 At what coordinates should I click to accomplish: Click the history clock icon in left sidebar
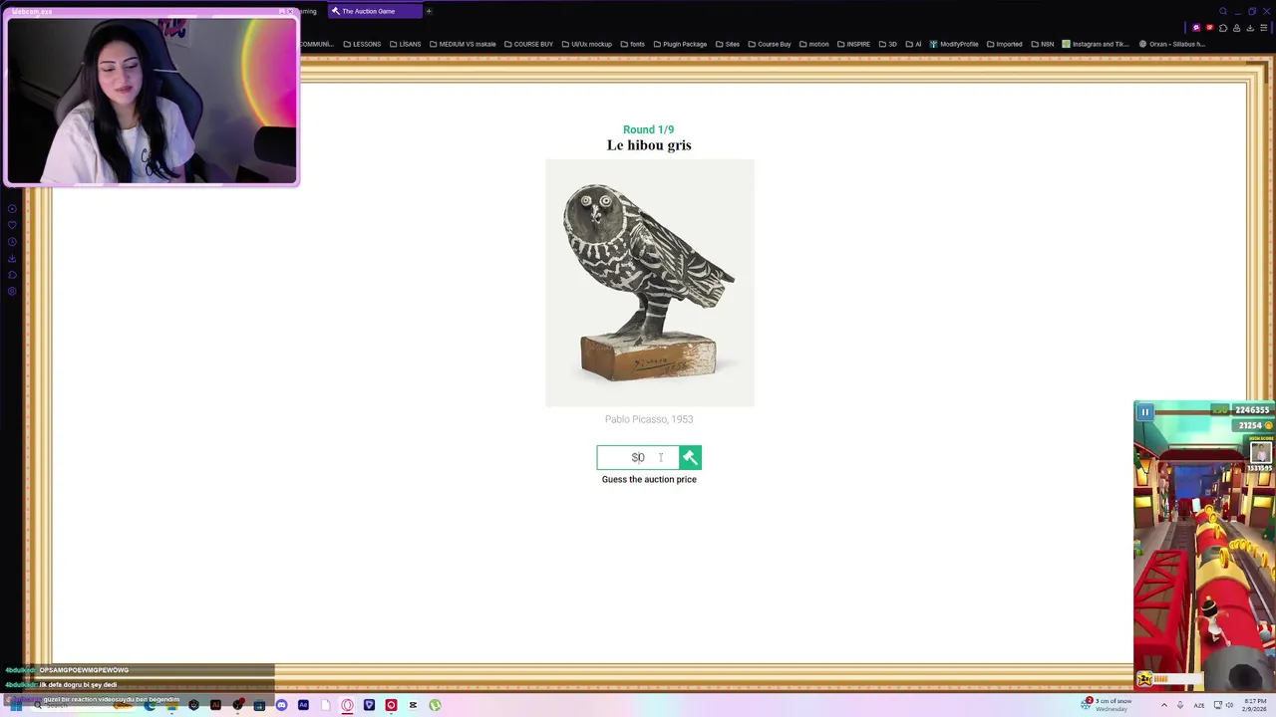(12, 242)
